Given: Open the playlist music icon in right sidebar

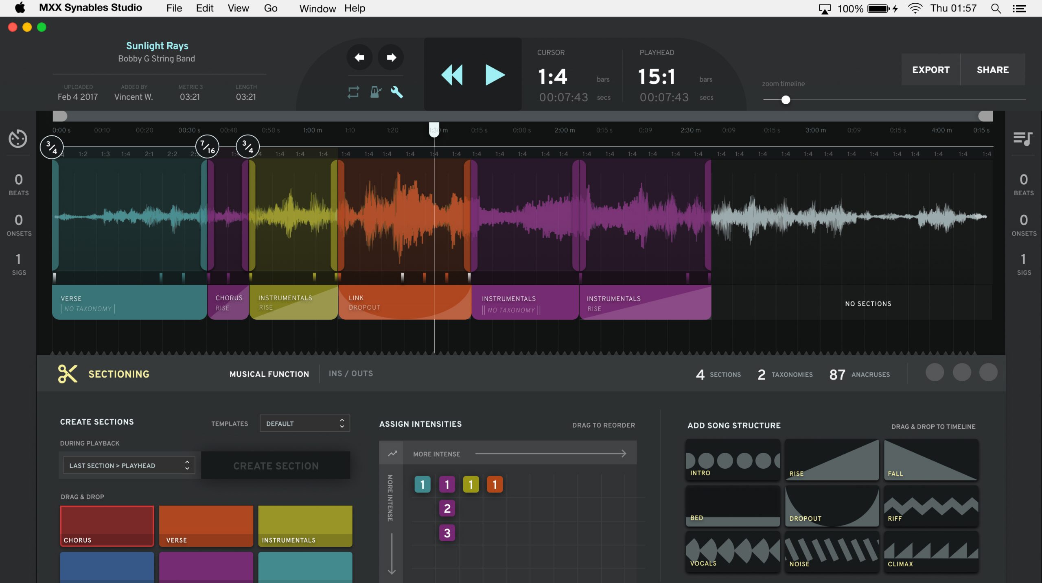Looking at the screenshot, I should click(1022, 139).
